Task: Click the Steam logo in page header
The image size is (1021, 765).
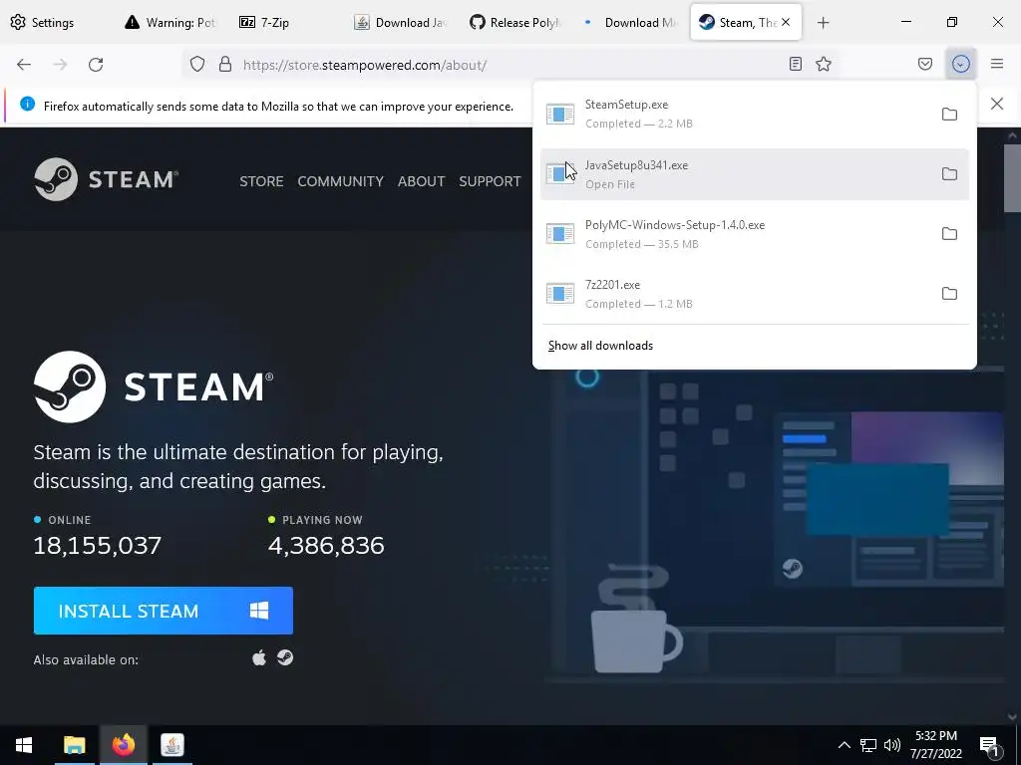Action: click(106, 179)
